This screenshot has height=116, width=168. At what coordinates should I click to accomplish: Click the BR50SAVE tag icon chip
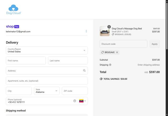pyautogui.click(x=102, y=52)
